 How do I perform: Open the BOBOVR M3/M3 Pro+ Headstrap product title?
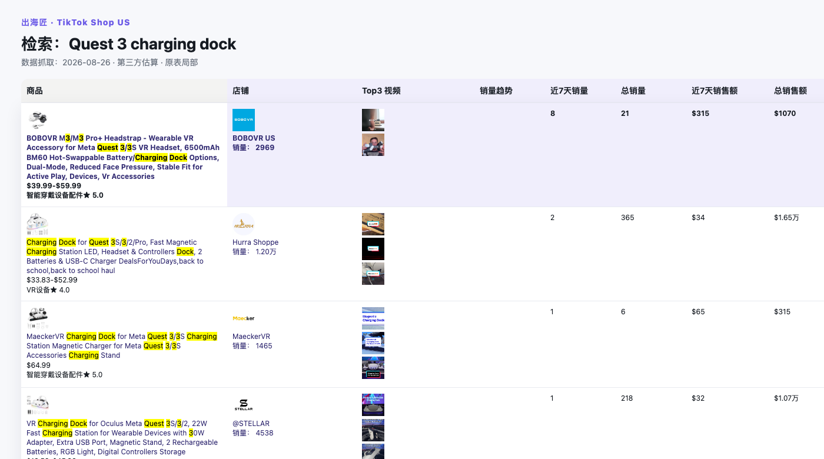(x=123, y=157)
